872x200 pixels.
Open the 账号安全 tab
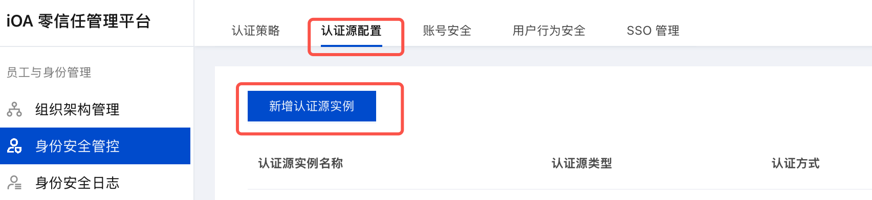[x=447, y=31]
